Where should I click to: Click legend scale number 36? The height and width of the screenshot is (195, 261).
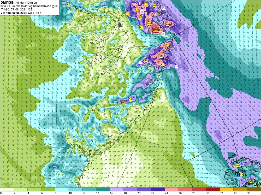click(249, 193)
